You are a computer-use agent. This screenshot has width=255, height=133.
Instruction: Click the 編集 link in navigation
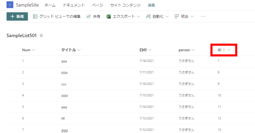151,5
